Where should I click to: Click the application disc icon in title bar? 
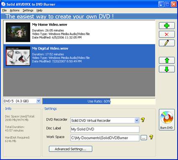point(3,4)
